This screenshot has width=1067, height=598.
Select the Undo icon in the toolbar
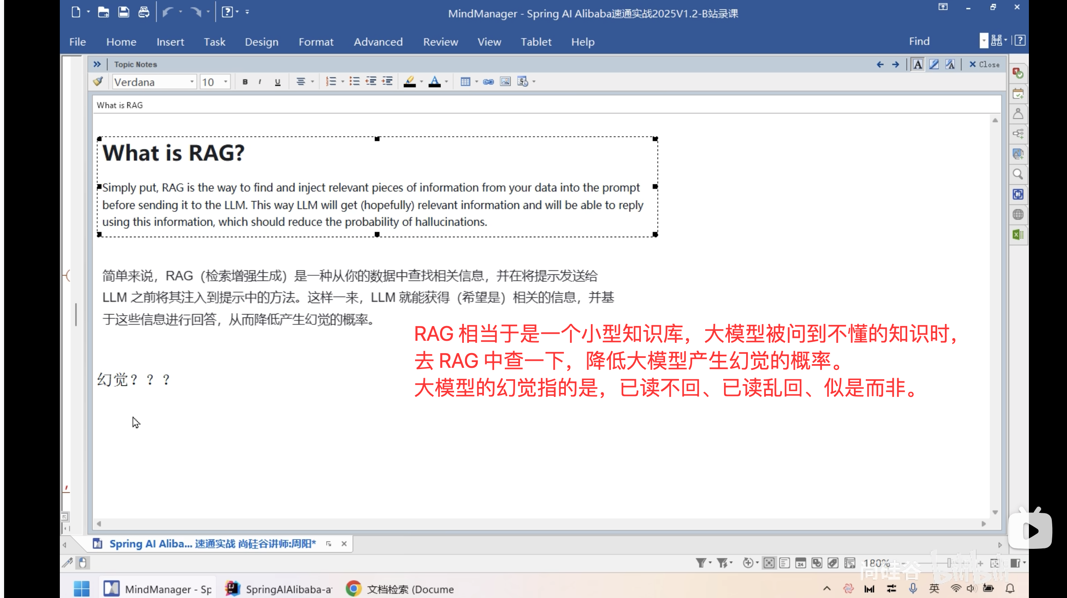tap(168, 12)
